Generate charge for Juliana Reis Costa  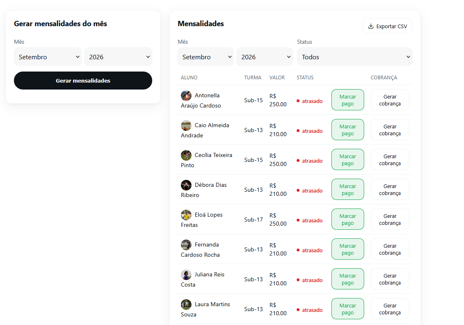click(390, 279)
